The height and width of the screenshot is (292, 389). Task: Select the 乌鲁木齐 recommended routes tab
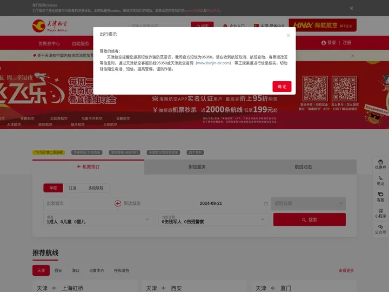(x=97, y=270)
